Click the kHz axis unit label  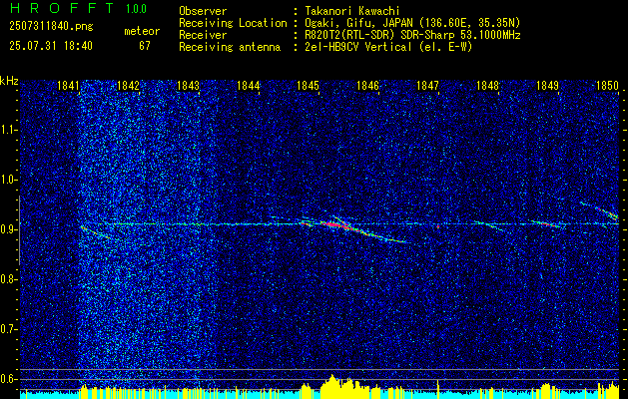pyautogui.click(x=9, y=81)
